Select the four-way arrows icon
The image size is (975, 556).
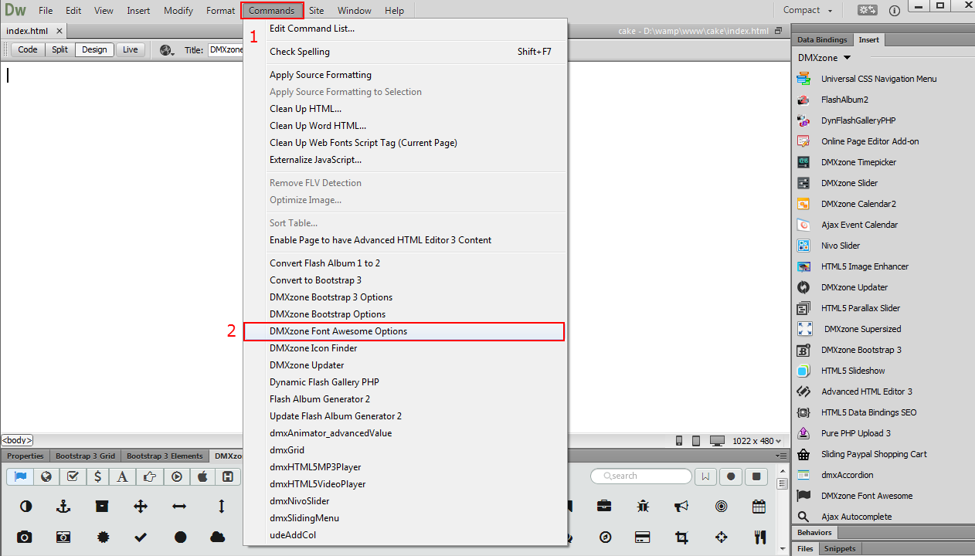click(x=141, y=507)
